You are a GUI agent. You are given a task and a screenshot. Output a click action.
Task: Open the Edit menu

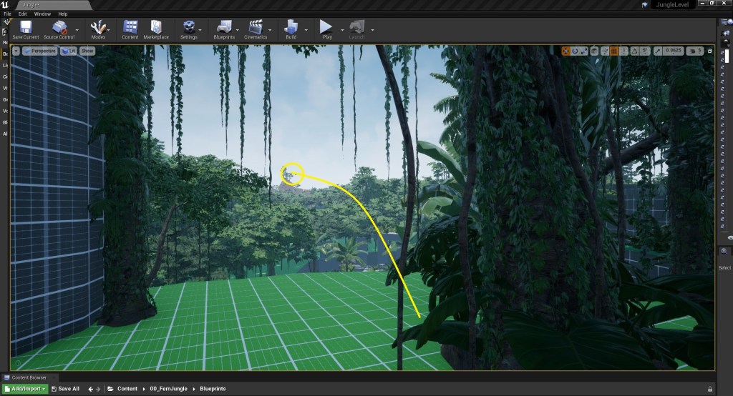(23, 14)
